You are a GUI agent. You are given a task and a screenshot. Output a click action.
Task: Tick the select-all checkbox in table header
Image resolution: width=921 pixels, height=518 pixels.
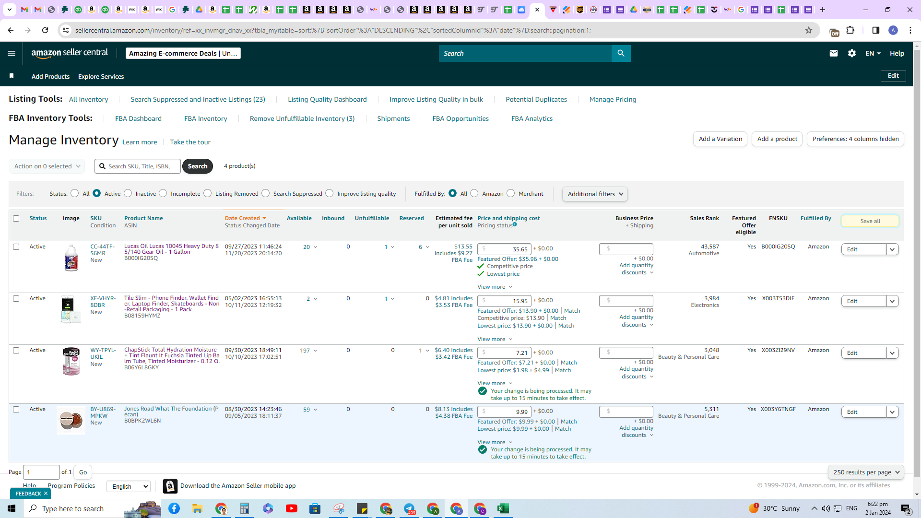coord(16,218)
